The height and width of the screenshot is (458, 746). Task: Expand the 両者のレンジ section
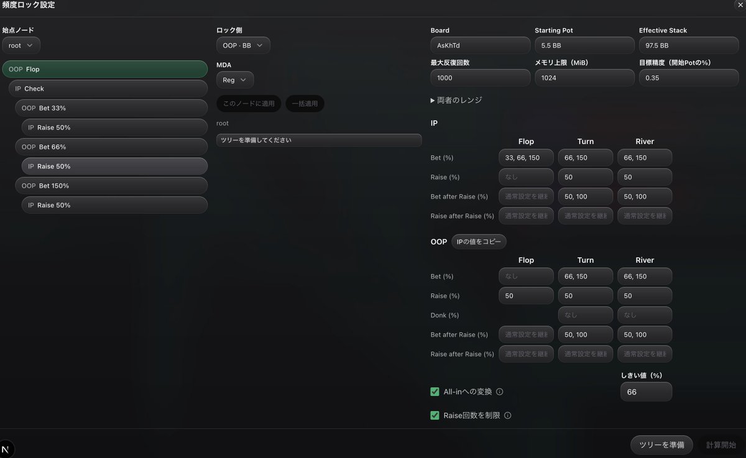[x=456, y=100]
